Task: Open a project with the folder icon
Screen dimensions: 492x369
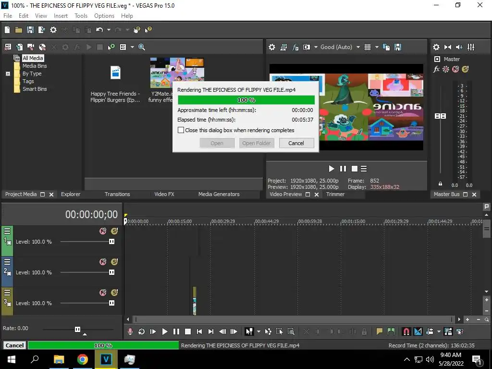Action: (x=19, y=30)
